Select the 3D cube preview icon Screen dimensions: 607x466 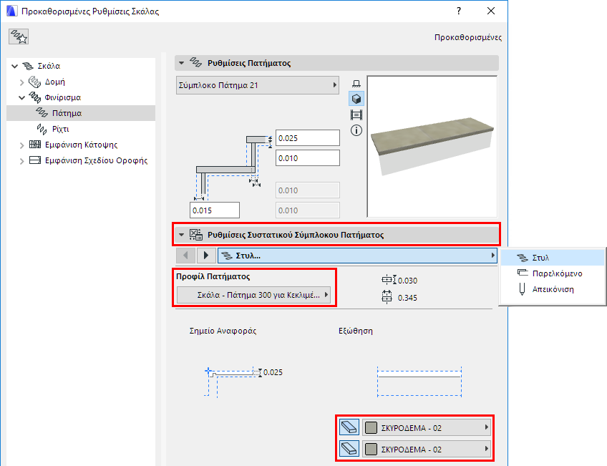pyautogui.click(x=356, y=99)
